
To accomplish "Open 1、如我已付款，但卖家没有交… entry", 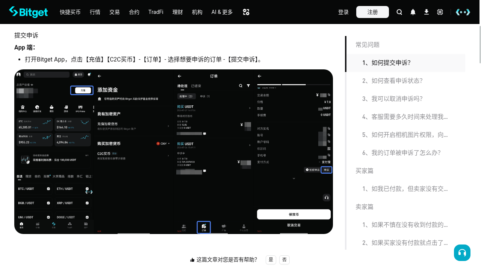I will pos(405,189).
